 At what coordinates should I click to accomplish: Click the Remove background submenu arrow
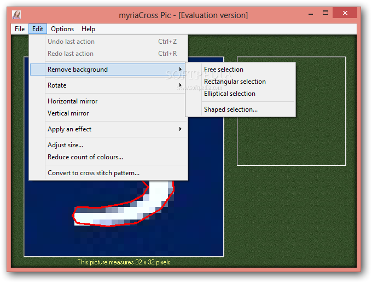tap(181, 70)
